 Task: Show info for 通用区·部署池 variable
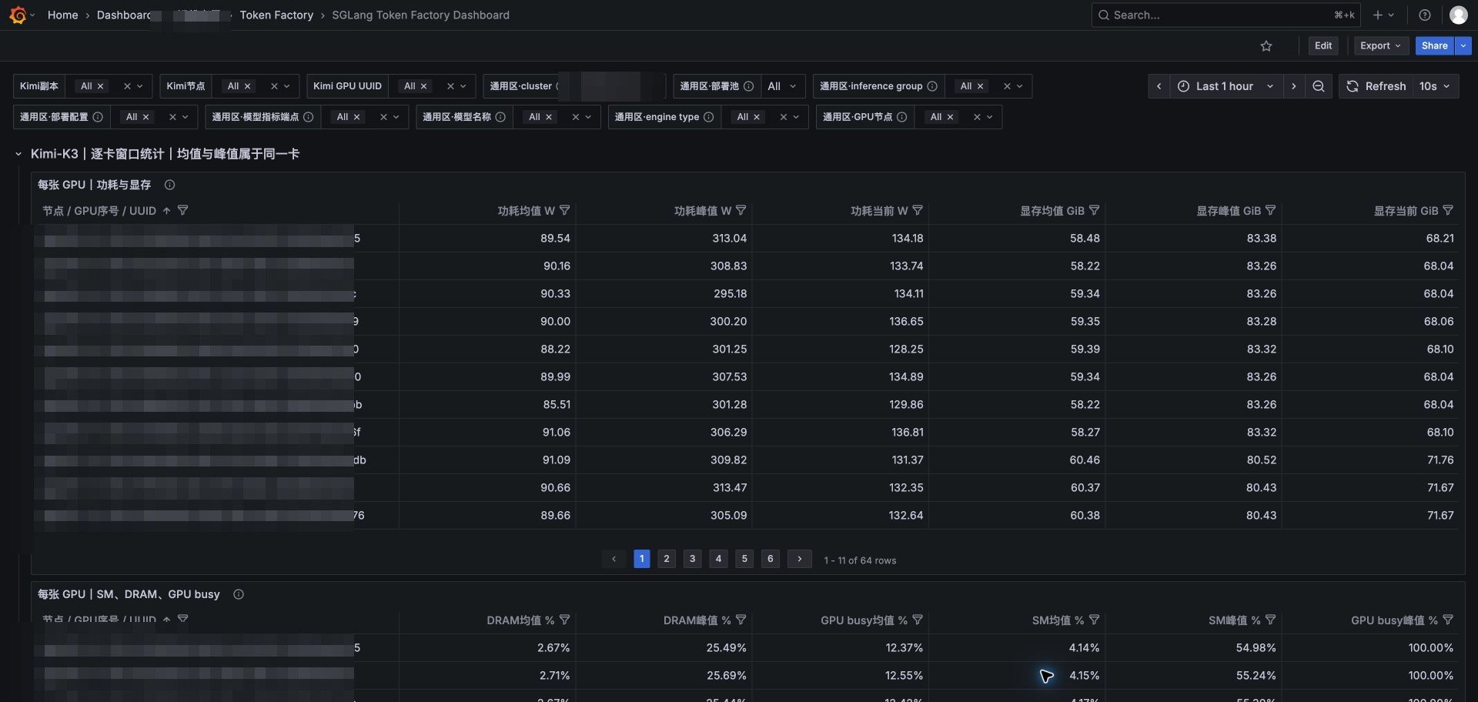748,86
